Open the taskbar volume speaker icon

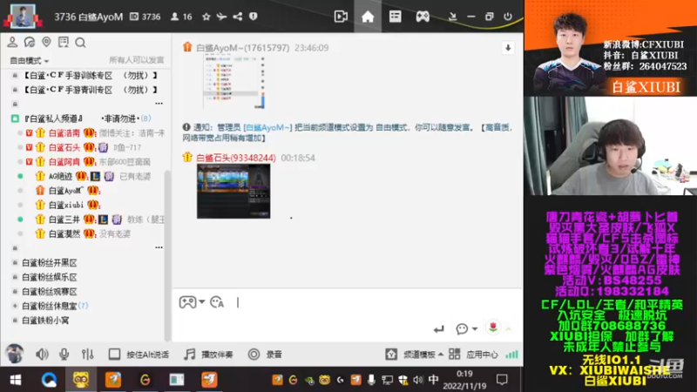418,380
